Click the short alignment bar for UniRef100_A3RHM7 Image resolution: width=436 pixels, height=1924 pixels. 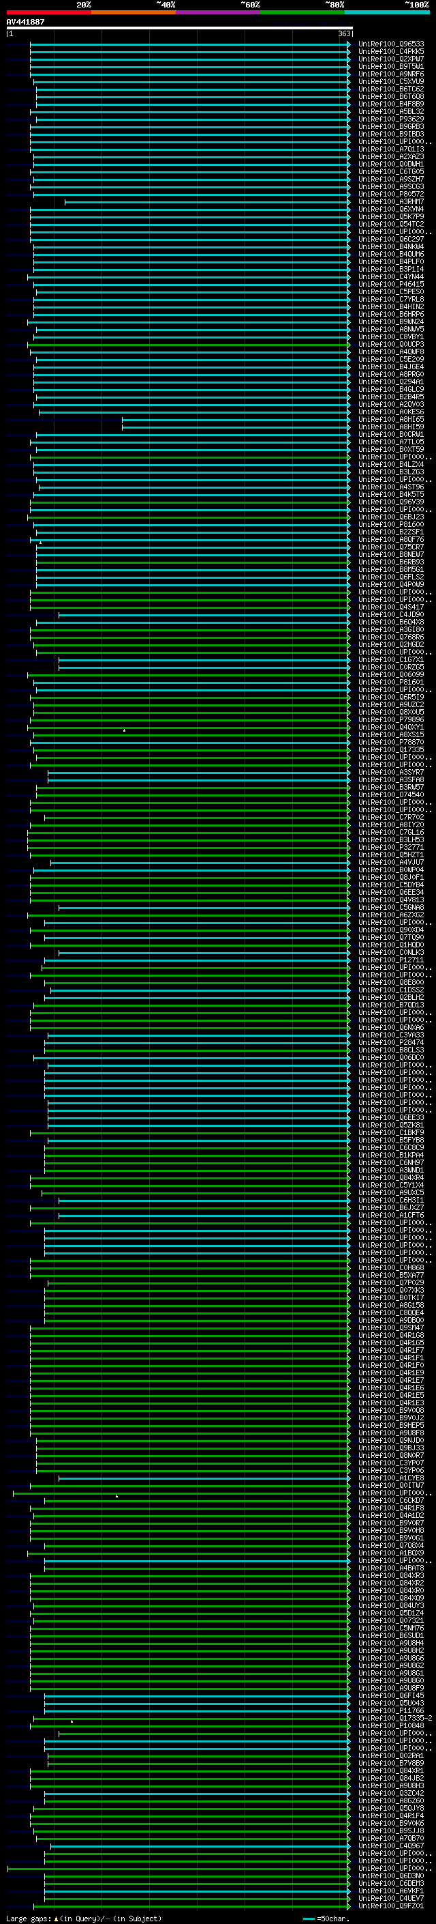coord(206,201)
